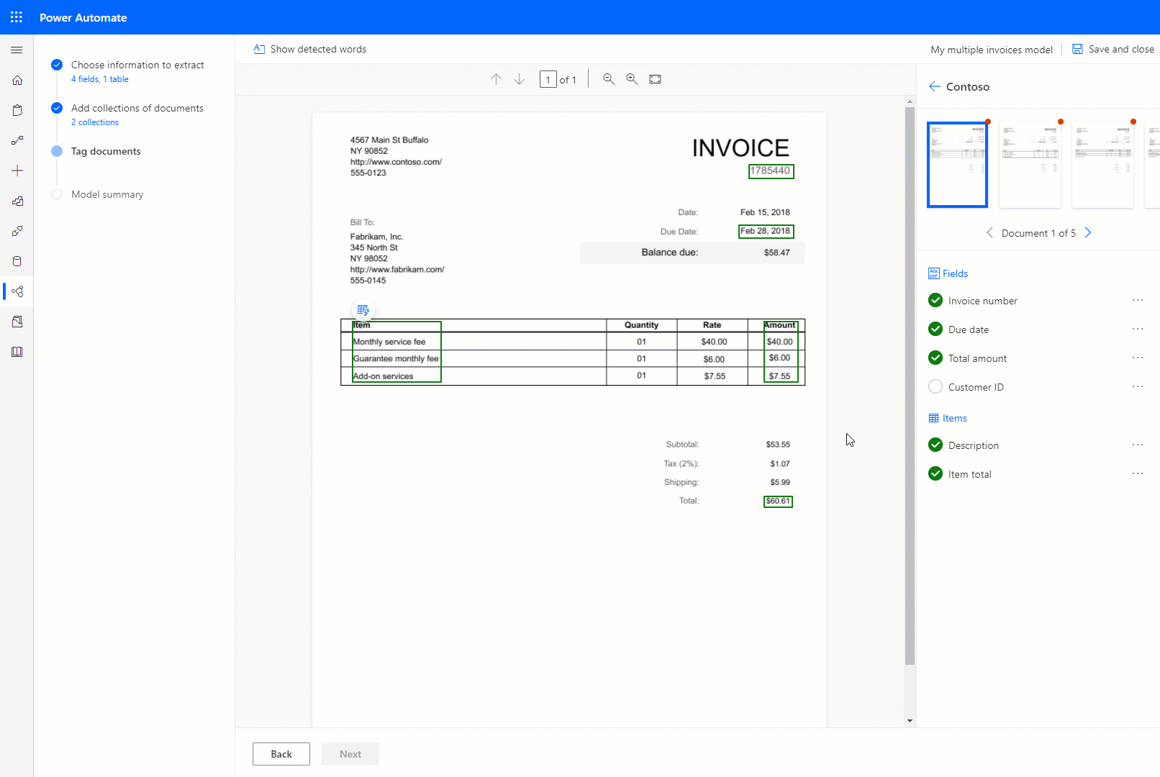
Task: Select the Create icon in the sidebar
Action: [x=17, y=171]
